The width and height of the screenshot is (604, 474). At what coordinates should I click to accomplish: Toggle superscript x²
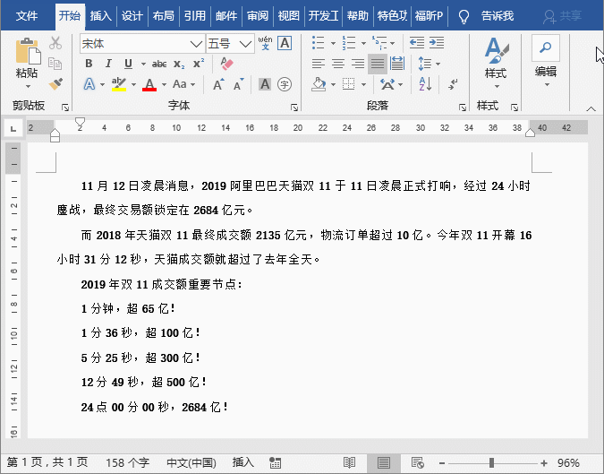pyautogui.click(x=199, y=64)
